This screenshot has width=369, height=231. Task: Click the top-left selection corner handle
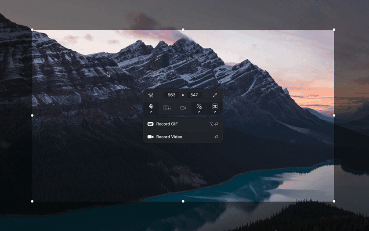click(x=32, y=29)
